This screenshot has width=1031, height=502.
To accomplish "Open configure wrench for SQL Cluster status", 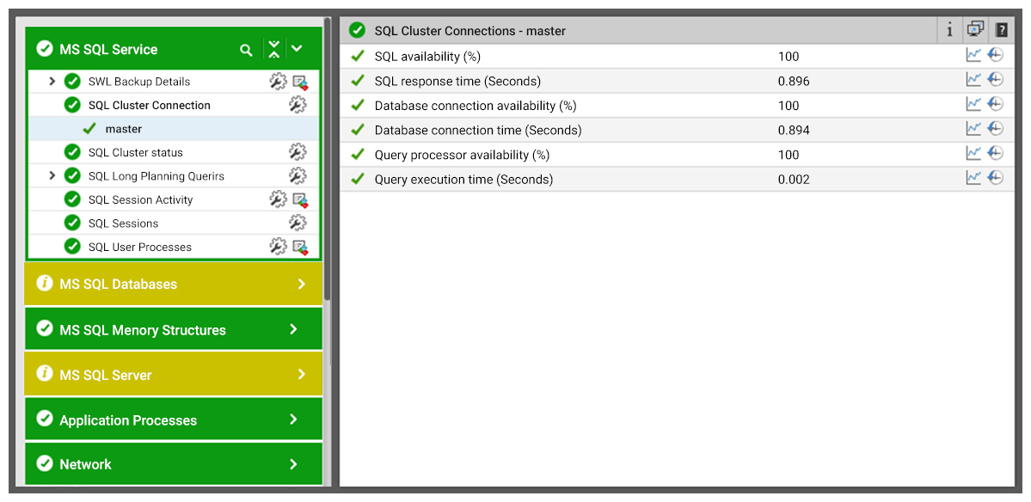I will (x=298, y=152).
